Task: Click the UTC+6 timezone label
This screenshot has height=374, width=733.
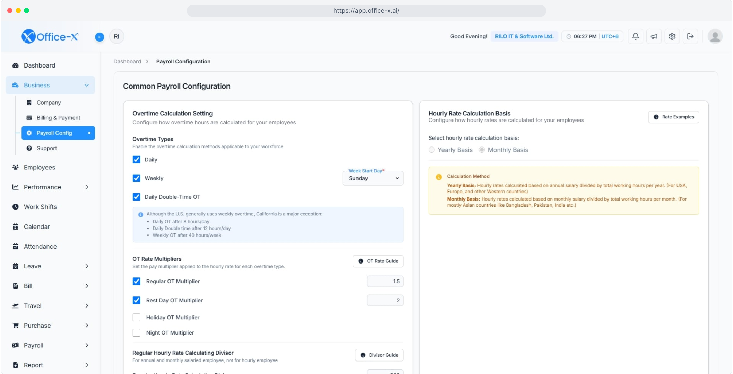Action: pyautogui.click(x=610, y=36)
